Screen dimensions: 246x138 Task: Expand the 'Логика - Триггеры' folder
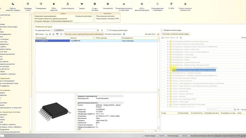pos(168,96)
